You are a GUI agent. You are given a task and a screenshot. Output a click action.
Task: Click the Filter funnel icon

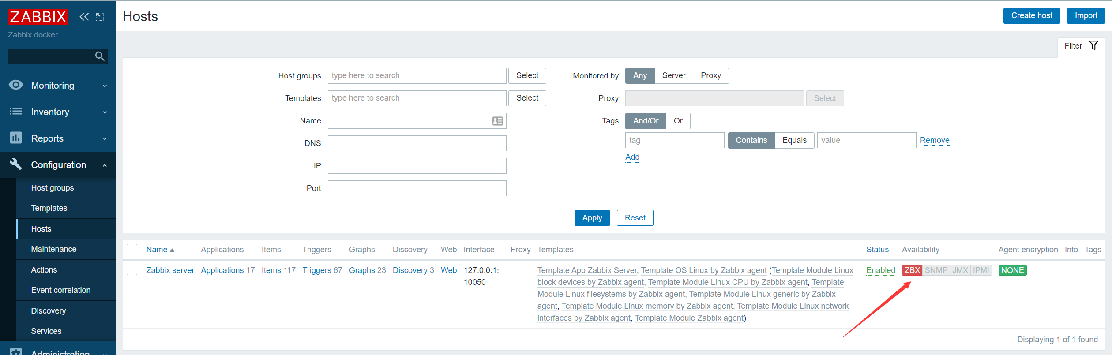click(1093, 45)
